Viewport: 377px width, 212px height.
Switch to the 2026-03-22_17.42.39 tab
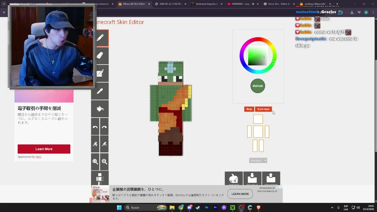[171, 4]
